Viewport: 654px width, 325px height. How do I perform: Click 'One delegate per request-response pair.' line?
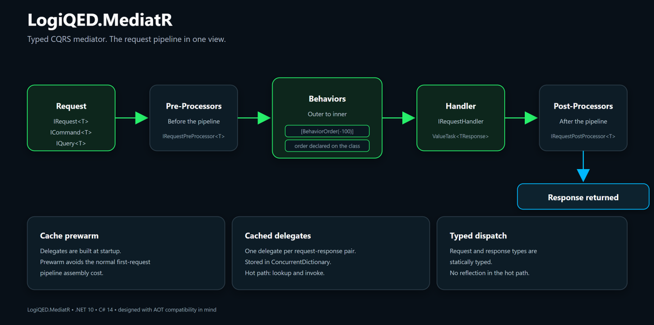click(x=300, y=251)
